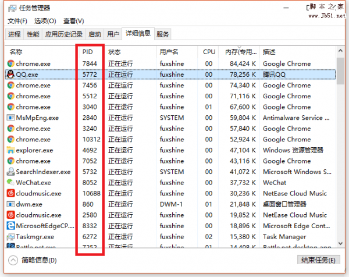This screenshot has width=349, height=277.
Task: Click scrollbar up arrow in process list
Action: coord(340,51)
